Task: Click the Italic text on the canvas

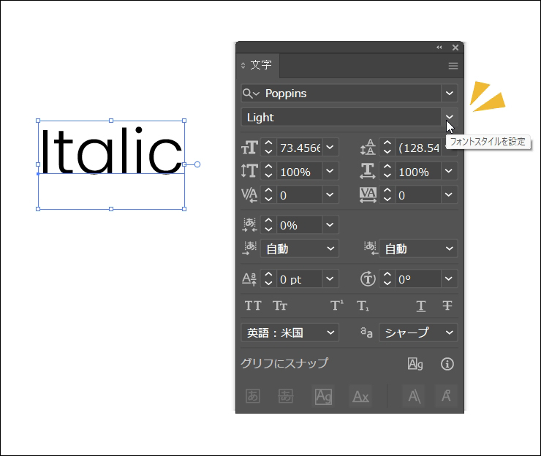Action: click(x=111, y=152)
